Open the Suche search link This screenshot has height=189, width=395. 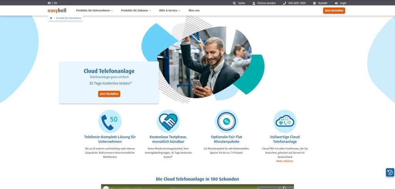tap(241, 3)
